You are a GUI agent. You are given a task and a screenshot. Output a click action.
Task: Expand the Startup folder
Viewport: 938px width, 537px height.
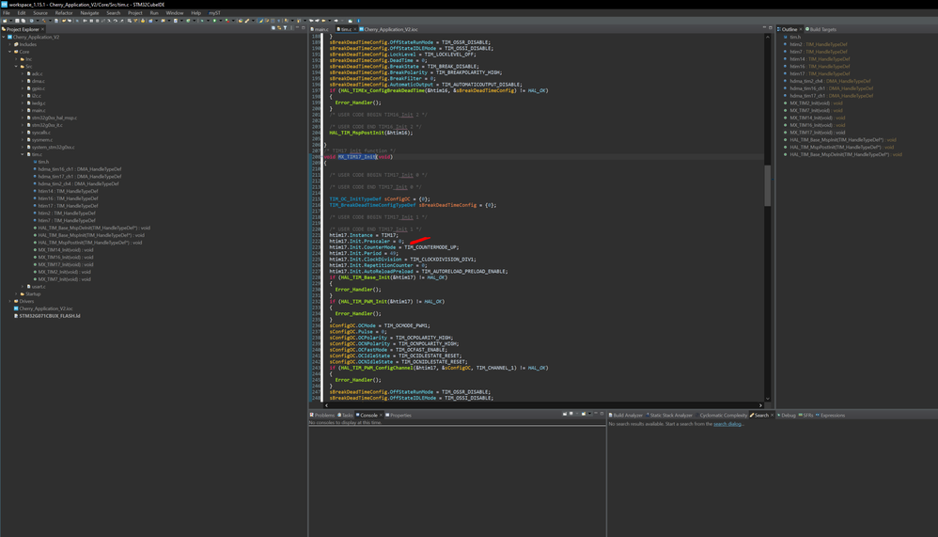[17, 293]
